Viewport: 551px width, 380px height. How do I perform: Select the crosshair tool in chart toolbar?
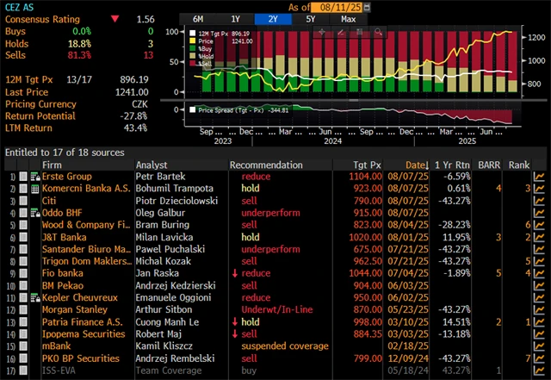tap(322, 31)
